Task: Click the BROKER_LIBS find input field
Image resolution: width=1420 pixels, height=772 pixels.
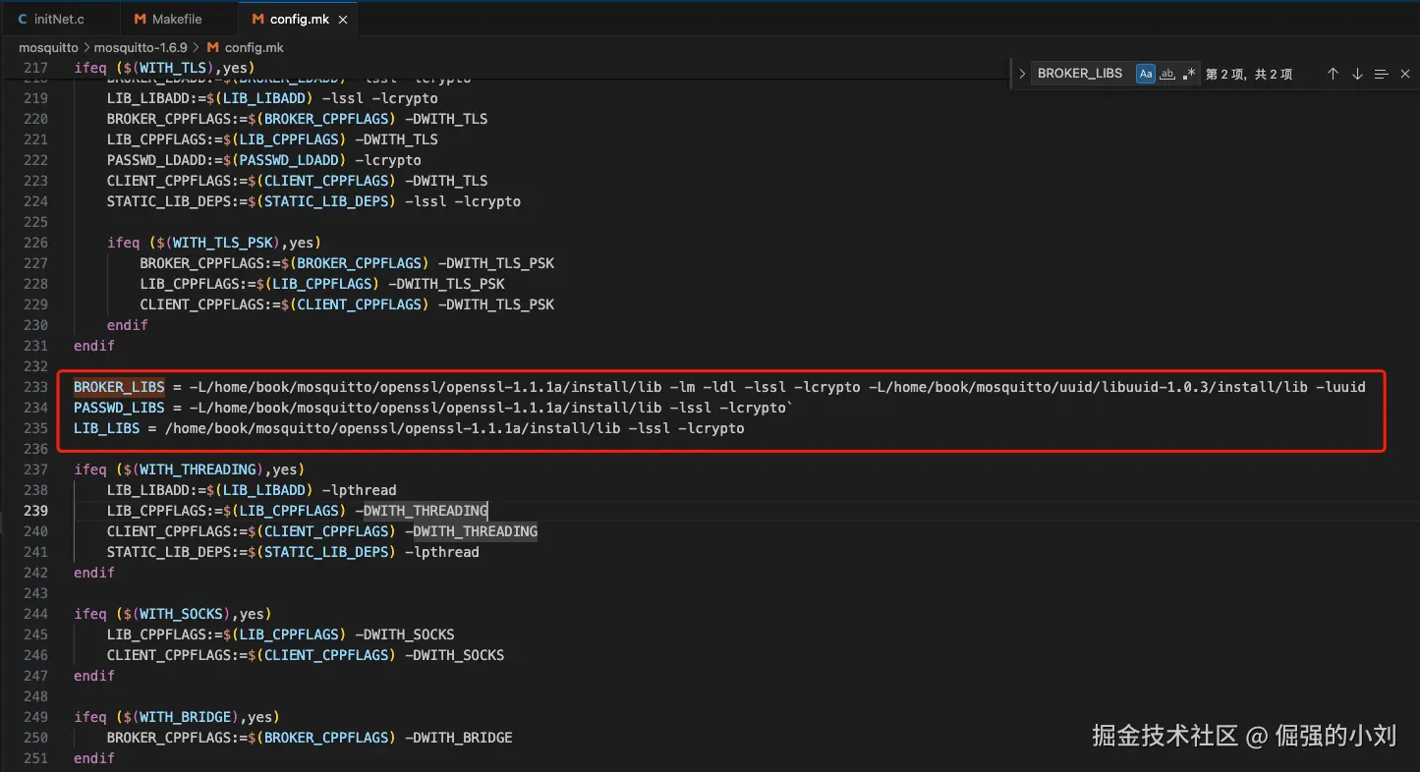Action: 1081,74
